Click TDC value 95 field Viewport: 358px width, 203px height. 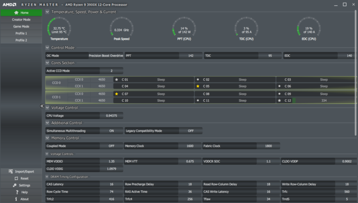click(270, 55)
